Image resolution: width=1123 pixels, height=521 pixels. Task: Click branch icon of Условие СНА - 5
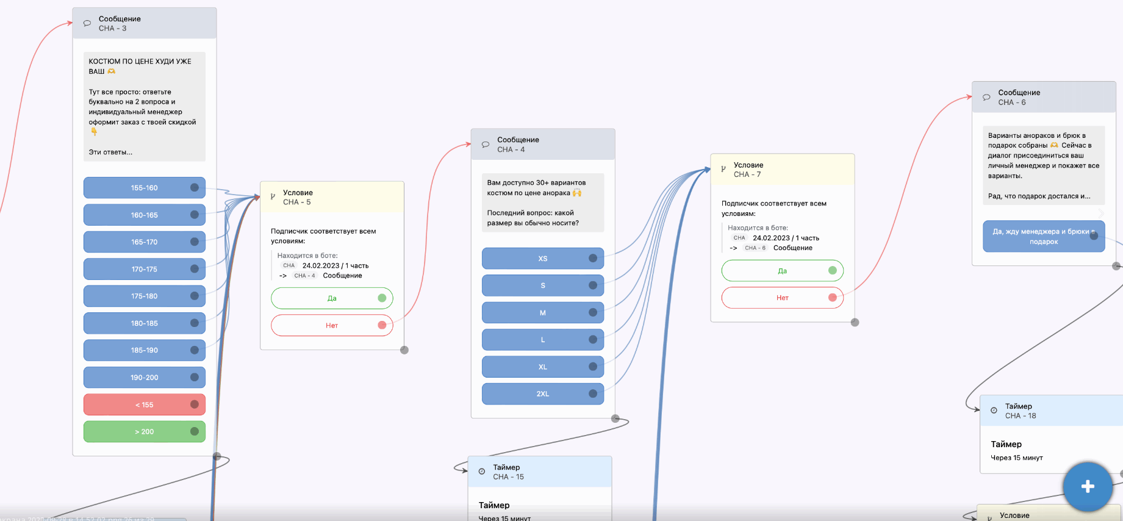click(x=273, y=196)
